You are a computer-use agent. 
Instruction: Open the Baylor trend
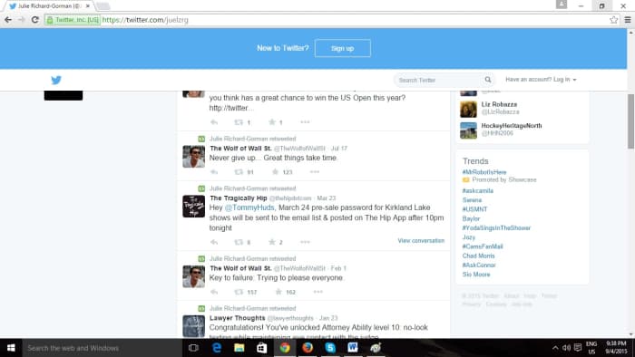click(471, 218)
